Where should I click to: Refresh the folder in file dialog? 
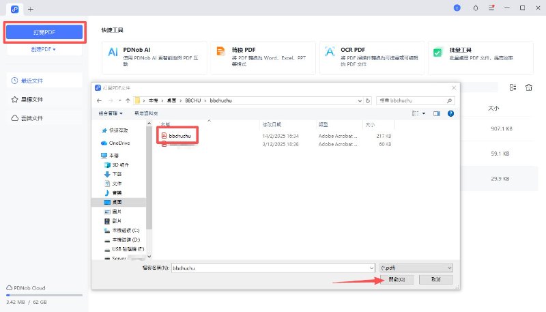coord(368,100)
